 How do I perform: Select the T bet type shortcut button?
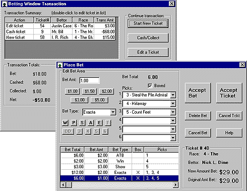click(108, 123)
